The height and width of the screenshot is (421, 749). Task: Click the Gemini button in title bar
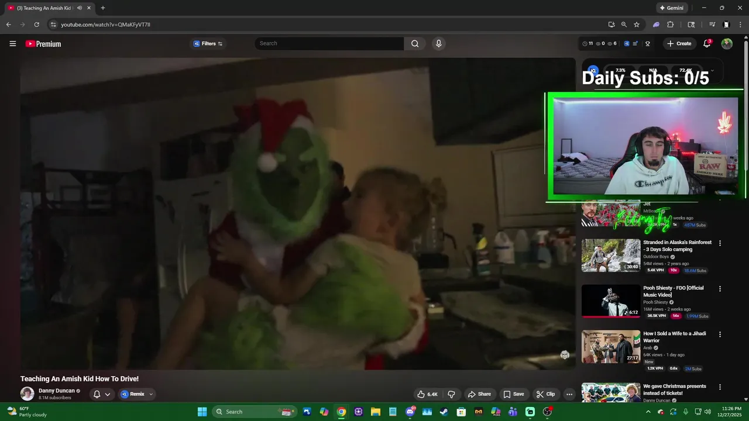pyautogui.click(x=671, y=8)
